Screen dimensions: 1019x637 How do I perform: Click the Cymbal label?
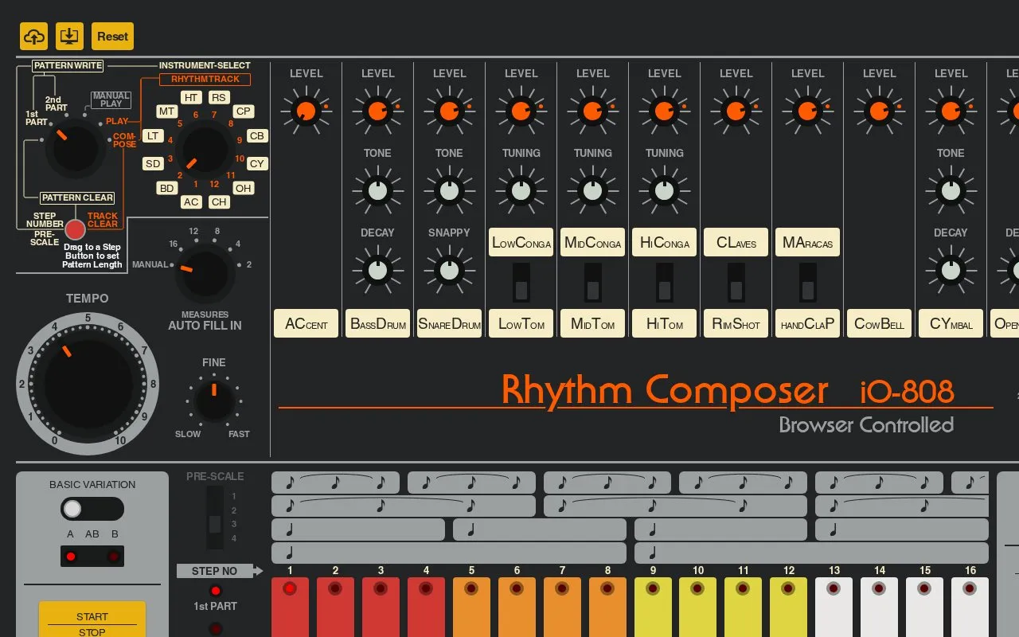951,324
